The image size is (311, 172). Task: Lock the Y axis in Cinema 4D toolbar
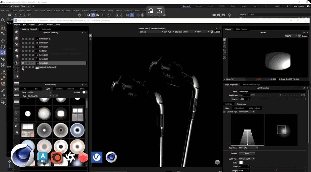20,15
